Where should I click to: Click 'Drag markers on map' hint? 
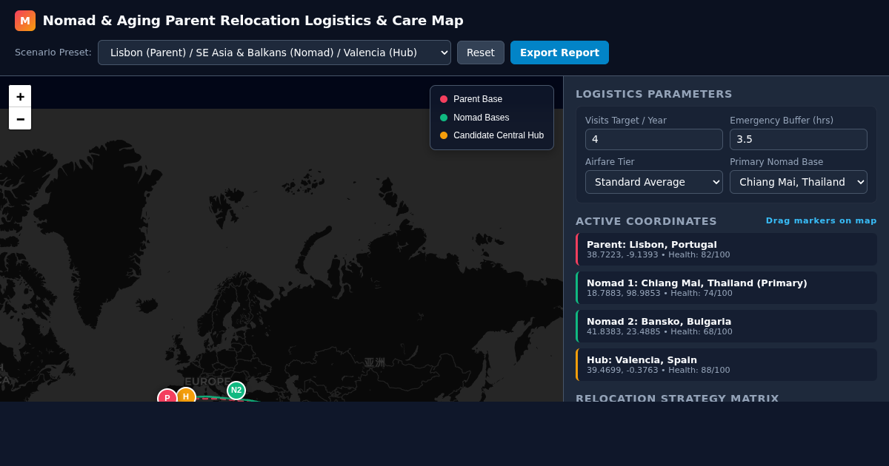click(821, 220)
